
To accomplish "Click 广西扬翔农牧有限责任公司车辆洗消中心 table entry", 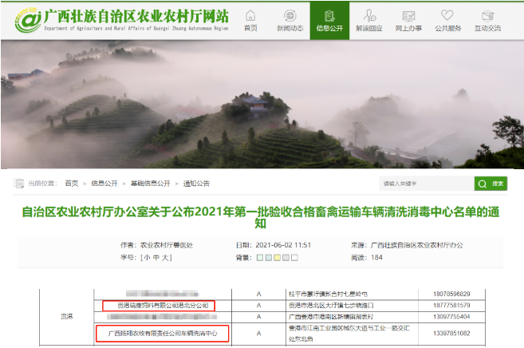I will [162, 331].
